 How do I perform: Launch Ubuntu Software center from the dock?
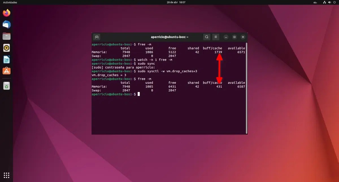(6, 71)
